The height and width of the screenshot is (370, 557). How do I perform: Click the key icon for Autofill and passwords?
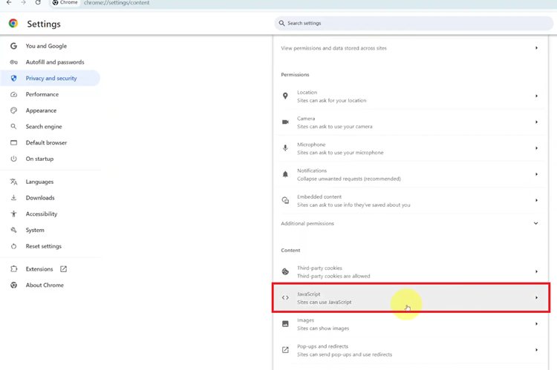[x=13, y=62]
